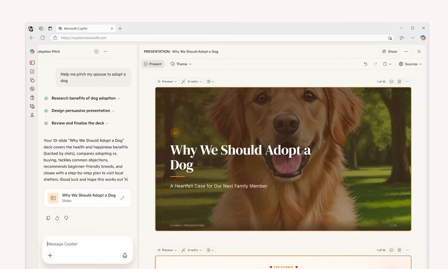Select the Microsoft Copilot browser tab
The width and height of the screenshot is (448, 269).
[85, 29]
